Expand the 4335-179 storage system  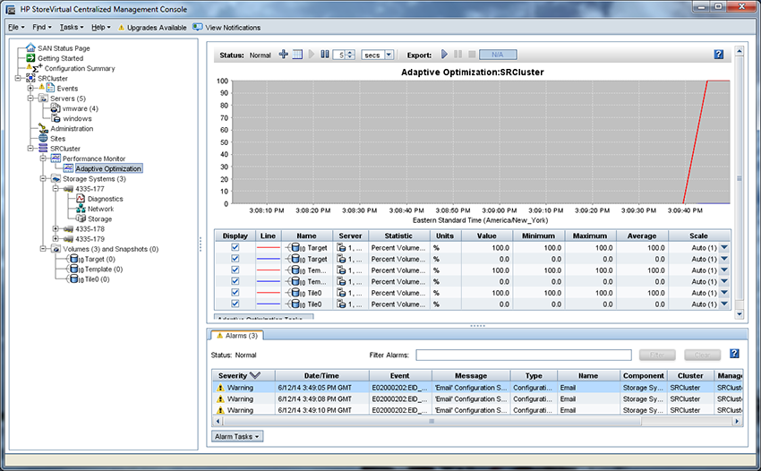coord(56,239)
